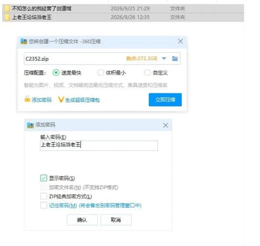The width and height of the screenshot is (260, 246).
Task: Click the lock icon beside 添加密码
Action: tap(27, 99)
